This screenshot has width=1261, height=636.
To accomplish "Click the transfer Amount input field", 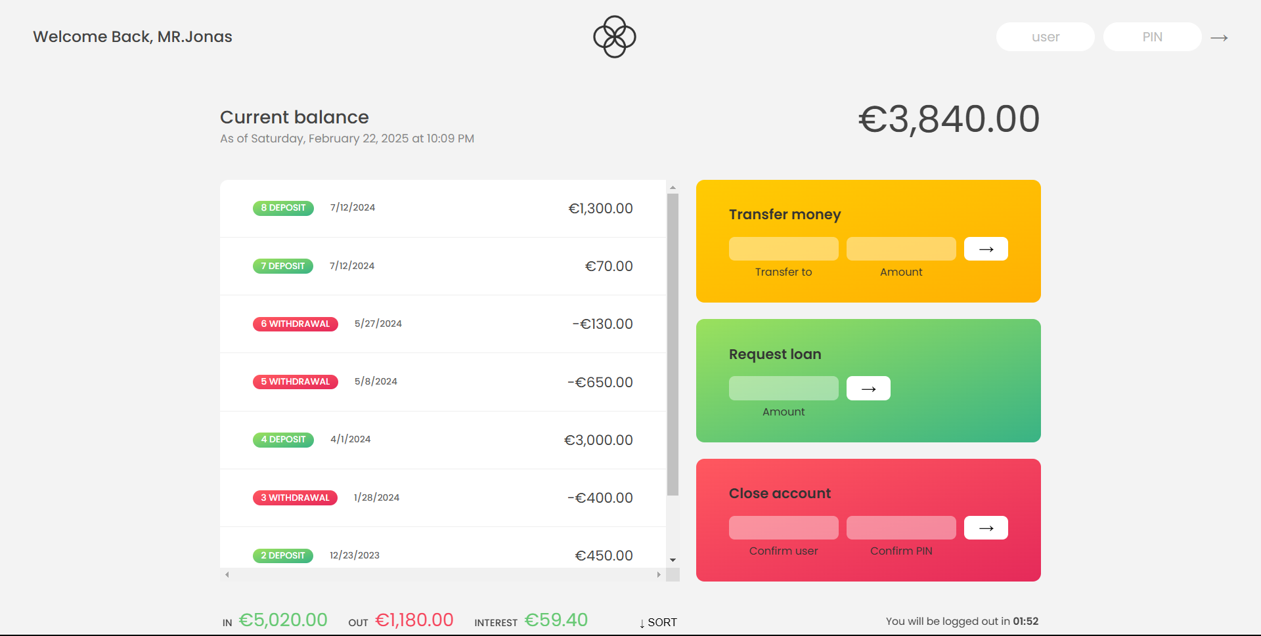I will coord(900,249).
